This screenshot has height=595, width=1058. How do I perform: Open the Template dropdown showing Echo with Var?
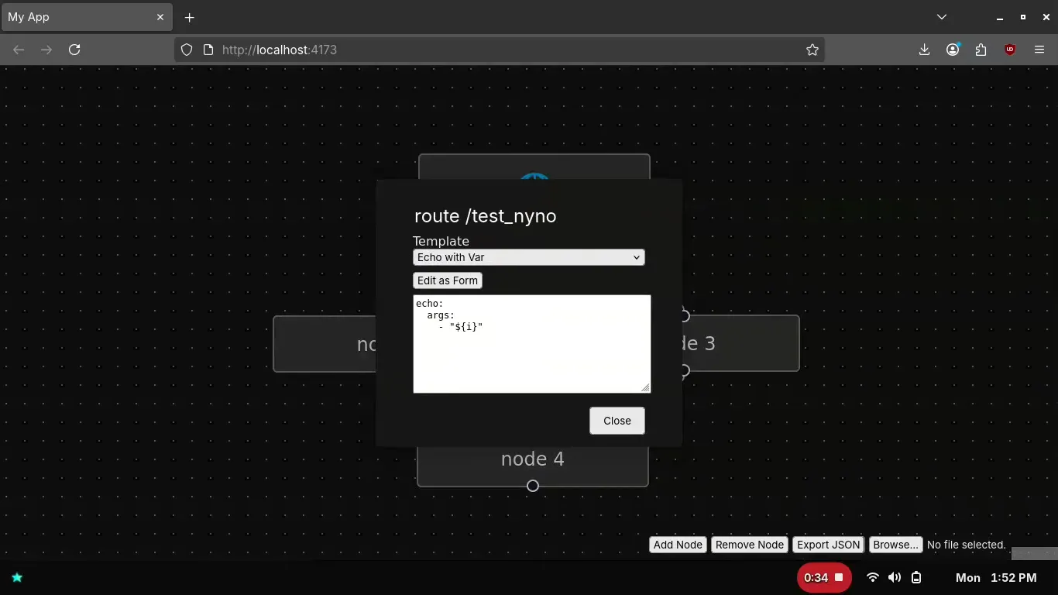tap(529, 257)
